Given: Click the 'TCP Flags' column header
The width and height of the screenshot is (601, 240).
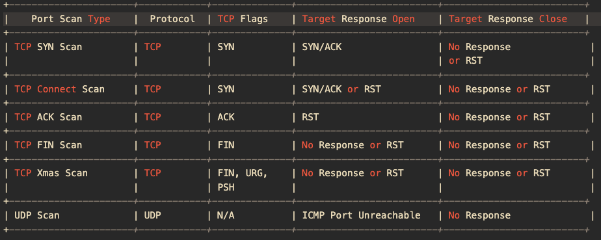Looking at the screenshot, I should pyautogui.click(x=243, y=19).
